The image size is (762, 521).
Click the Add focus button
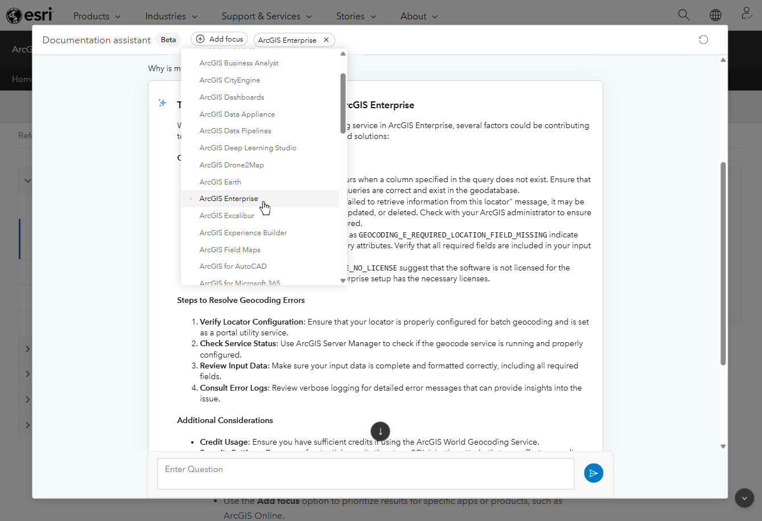[x=219, y=38]
